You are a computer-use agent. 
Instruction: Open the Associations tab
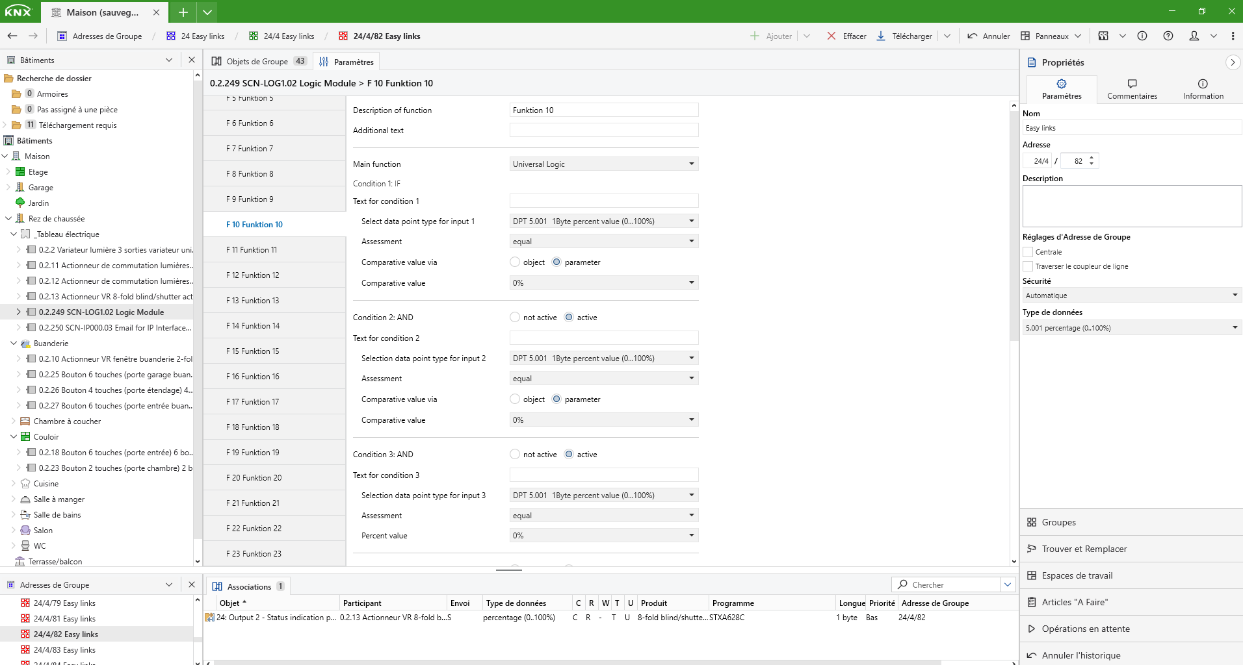[248, 586]
